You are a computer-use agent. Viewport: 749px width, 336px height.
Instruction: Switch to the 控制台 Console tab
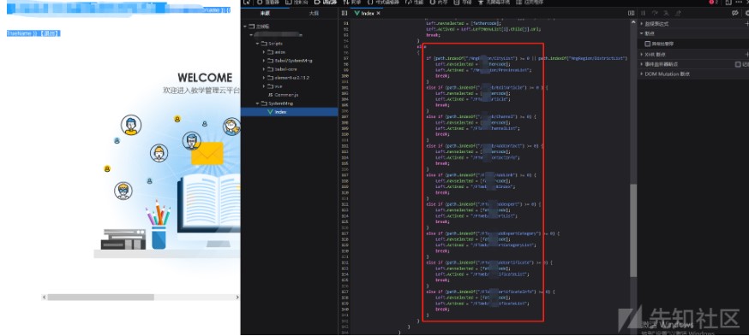point(297,3)
